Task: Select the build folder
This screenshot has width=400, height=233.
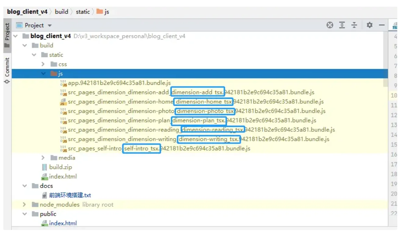Action: tap(46, 45)
